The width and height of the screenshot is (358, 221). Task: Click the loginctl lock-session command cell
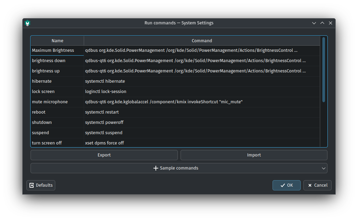(x=202, y=92)
